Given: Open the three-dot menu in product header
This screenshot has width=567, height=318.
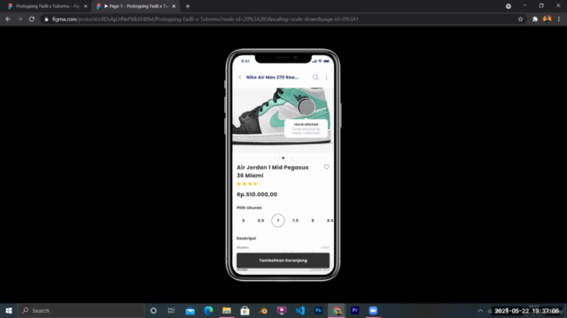Looking at the screenshot, I should coord(326,77).
